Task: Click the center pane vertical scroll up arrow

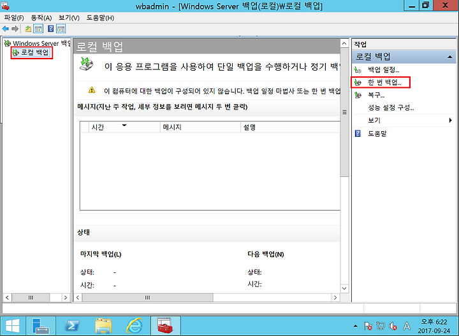Action: point(344,43)
